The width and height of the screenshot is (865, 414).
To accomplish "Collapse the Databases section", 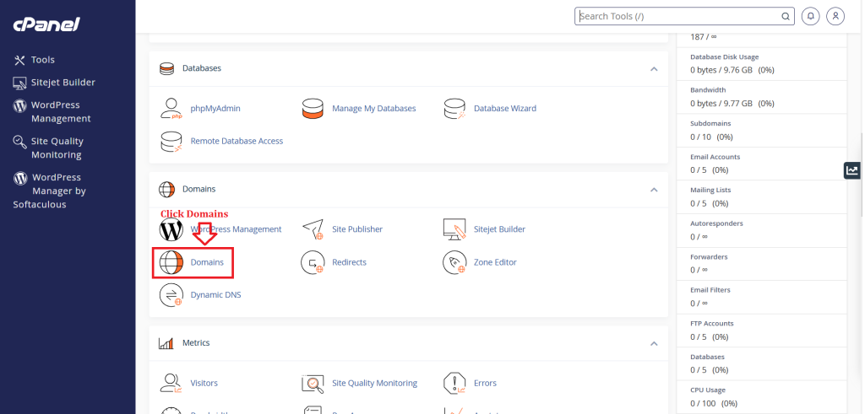I will [654, 69].
